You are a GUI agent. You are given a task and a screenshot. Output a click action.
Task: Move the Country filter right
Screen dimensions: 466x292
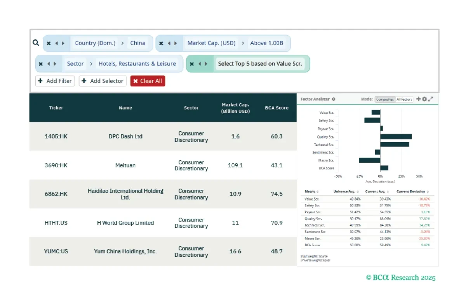coord(63,43)
